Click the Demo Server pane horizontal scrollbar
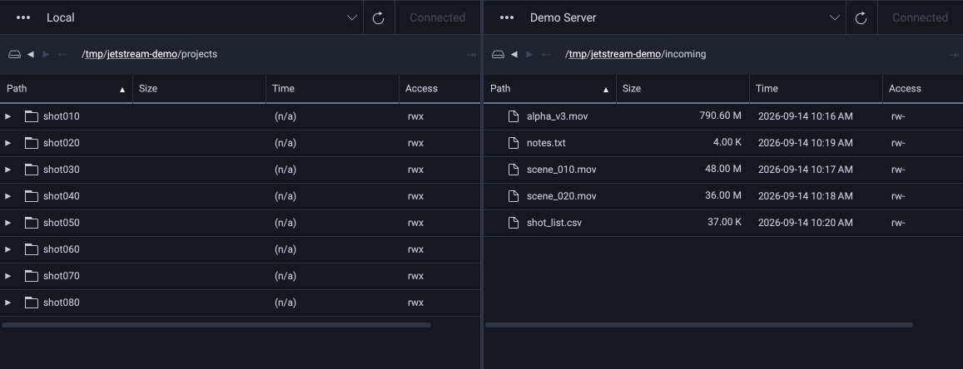This screenshot has height=369, width=963. tap(699, 325)
